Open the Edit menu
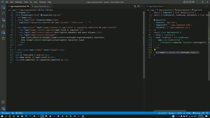Viewport: 210px width, 118px height. pos(12,2)
